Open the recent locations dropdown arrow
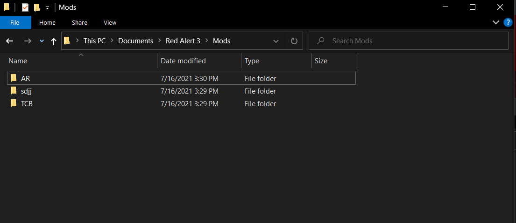This screenshot has width=516, height=223. 42,41
